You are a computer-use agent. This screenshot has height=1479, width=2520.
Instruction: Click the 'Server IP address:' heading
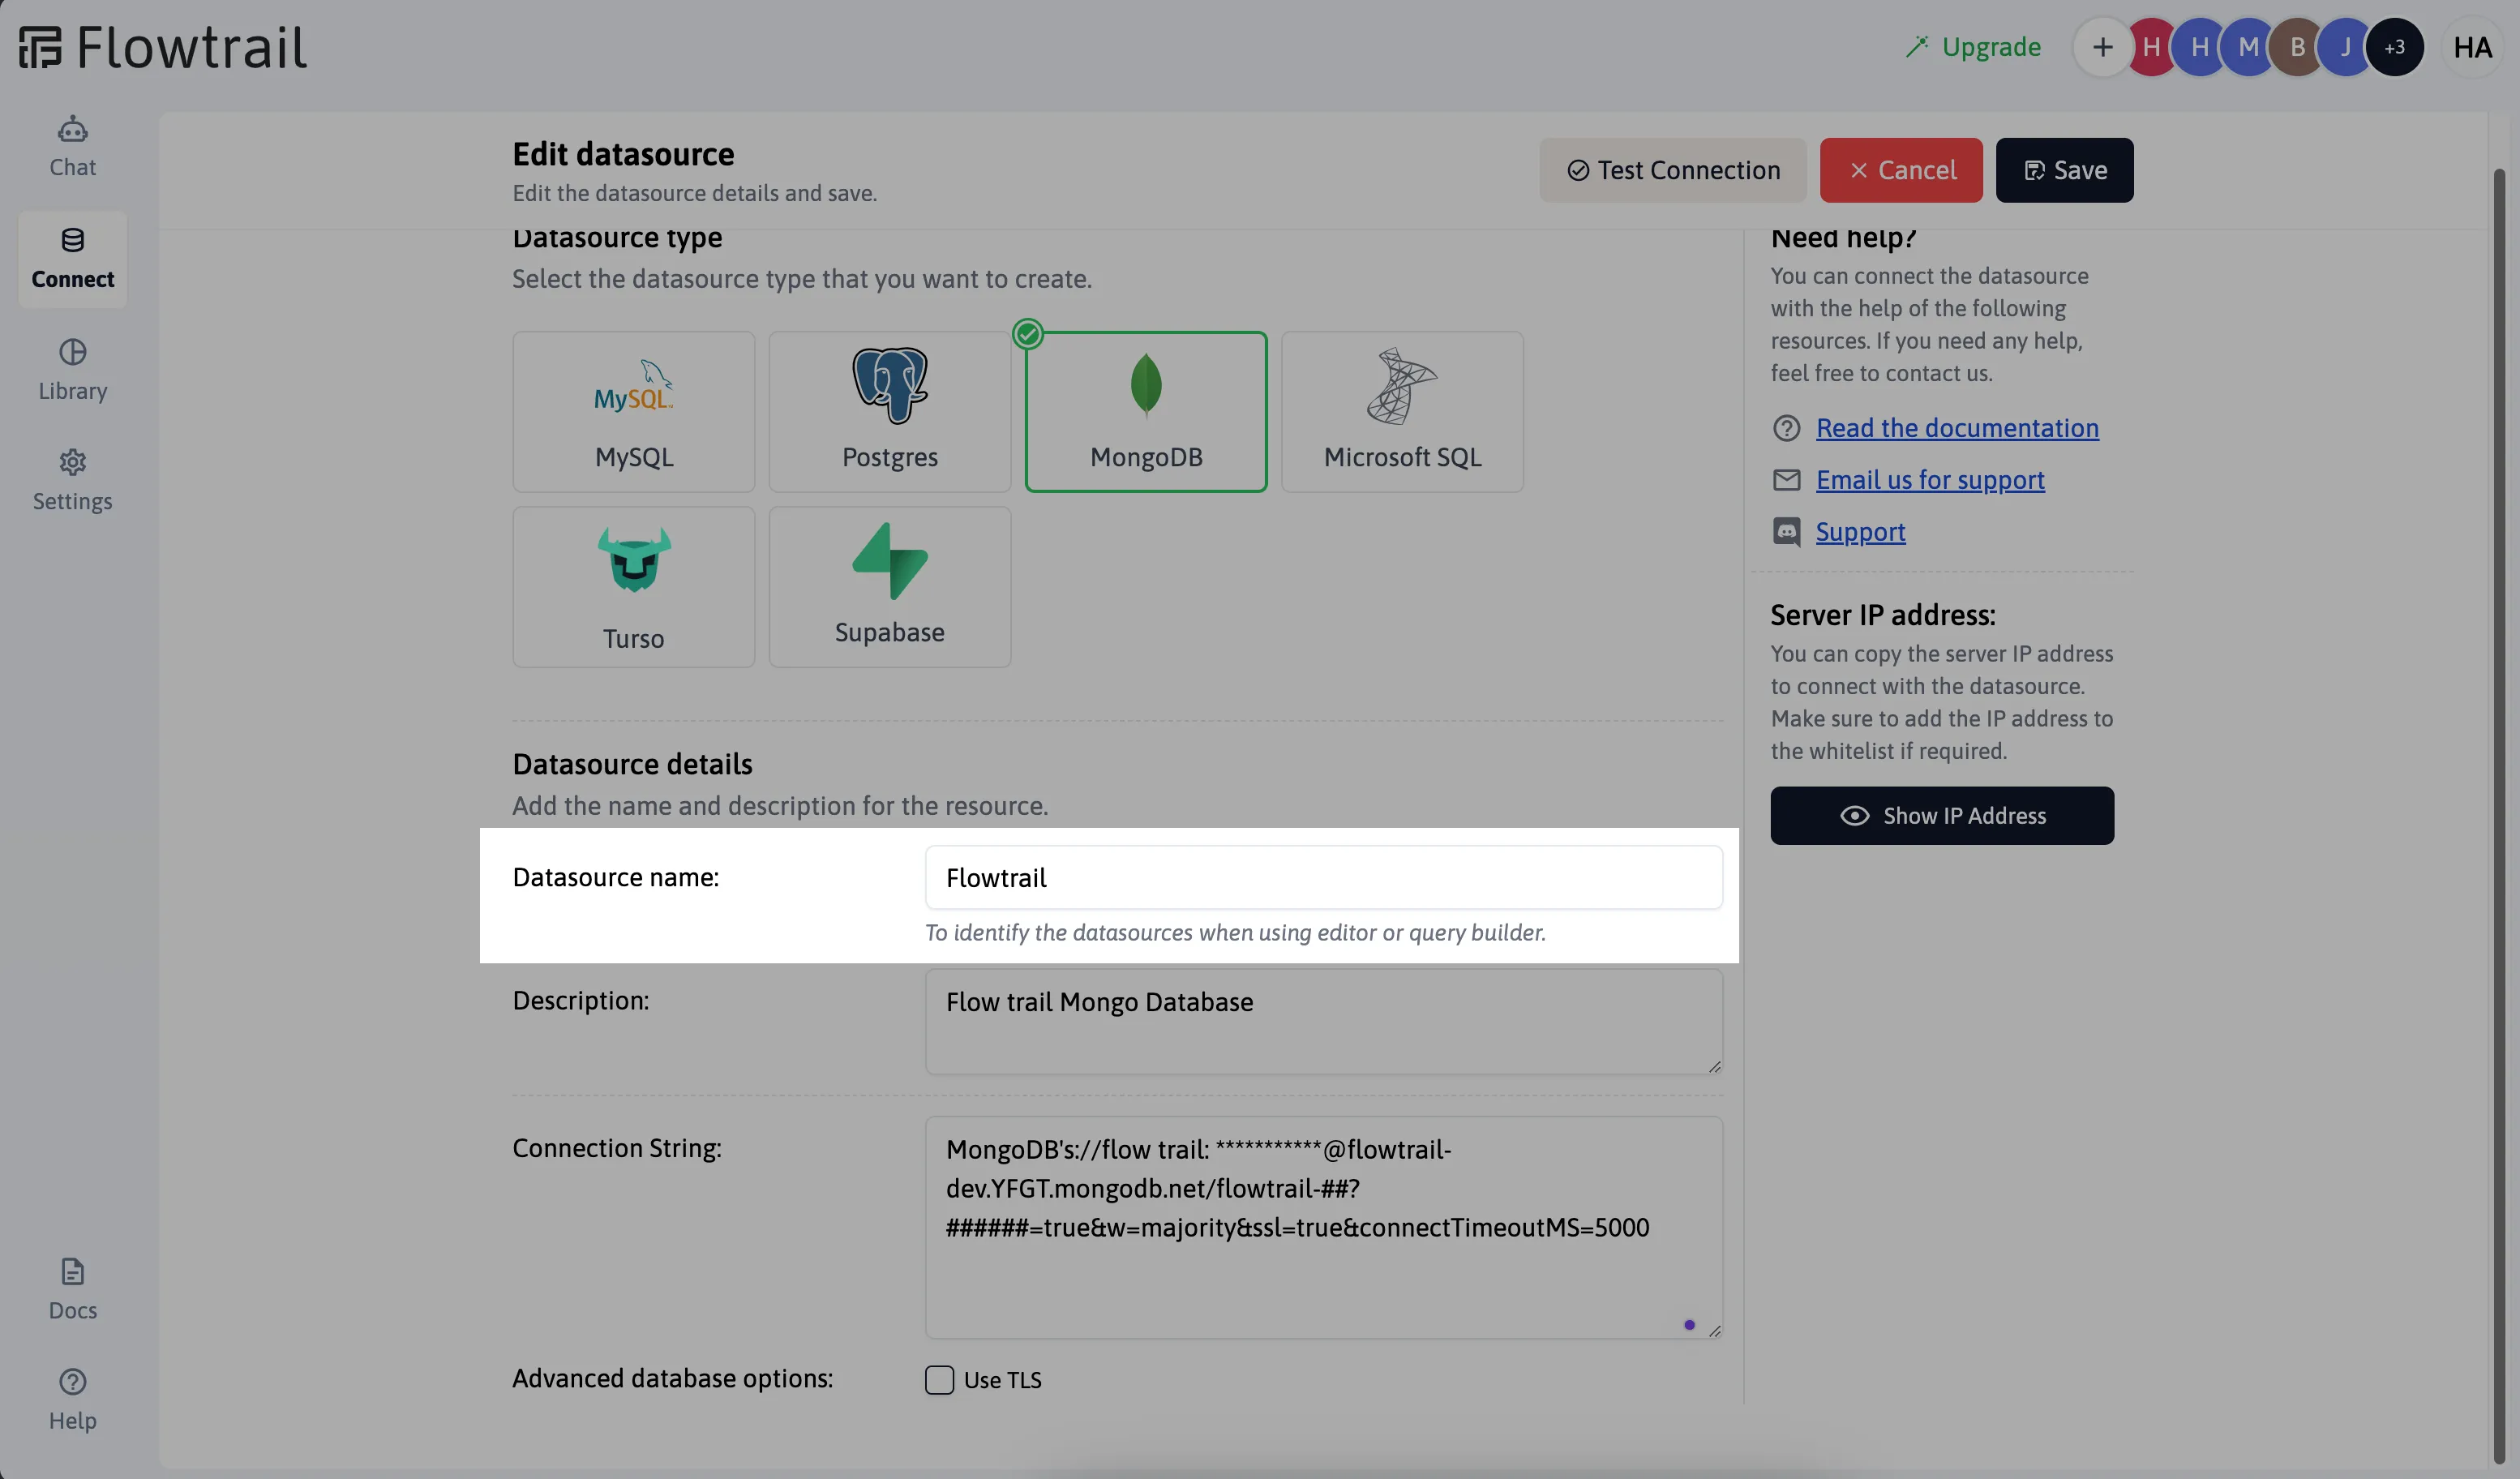pyautogui.click(x=1883, y=615)
